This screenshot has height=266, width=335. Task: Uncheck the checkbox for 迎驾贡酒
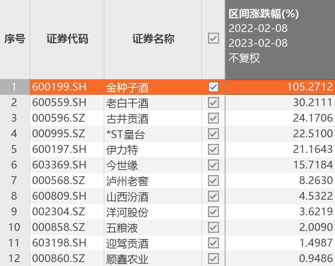coord(213,243)
